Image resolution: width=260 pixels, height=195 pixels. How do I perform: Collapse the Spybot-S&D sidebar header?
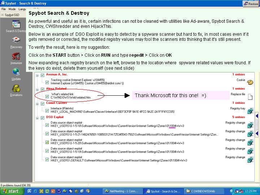pyautogui.click(x=3, y=15)
